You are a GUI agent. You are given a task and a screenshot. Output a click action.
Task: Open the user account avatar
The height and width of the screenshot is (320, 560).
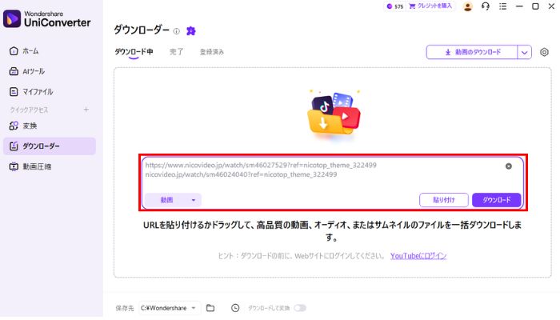point(467,6)
